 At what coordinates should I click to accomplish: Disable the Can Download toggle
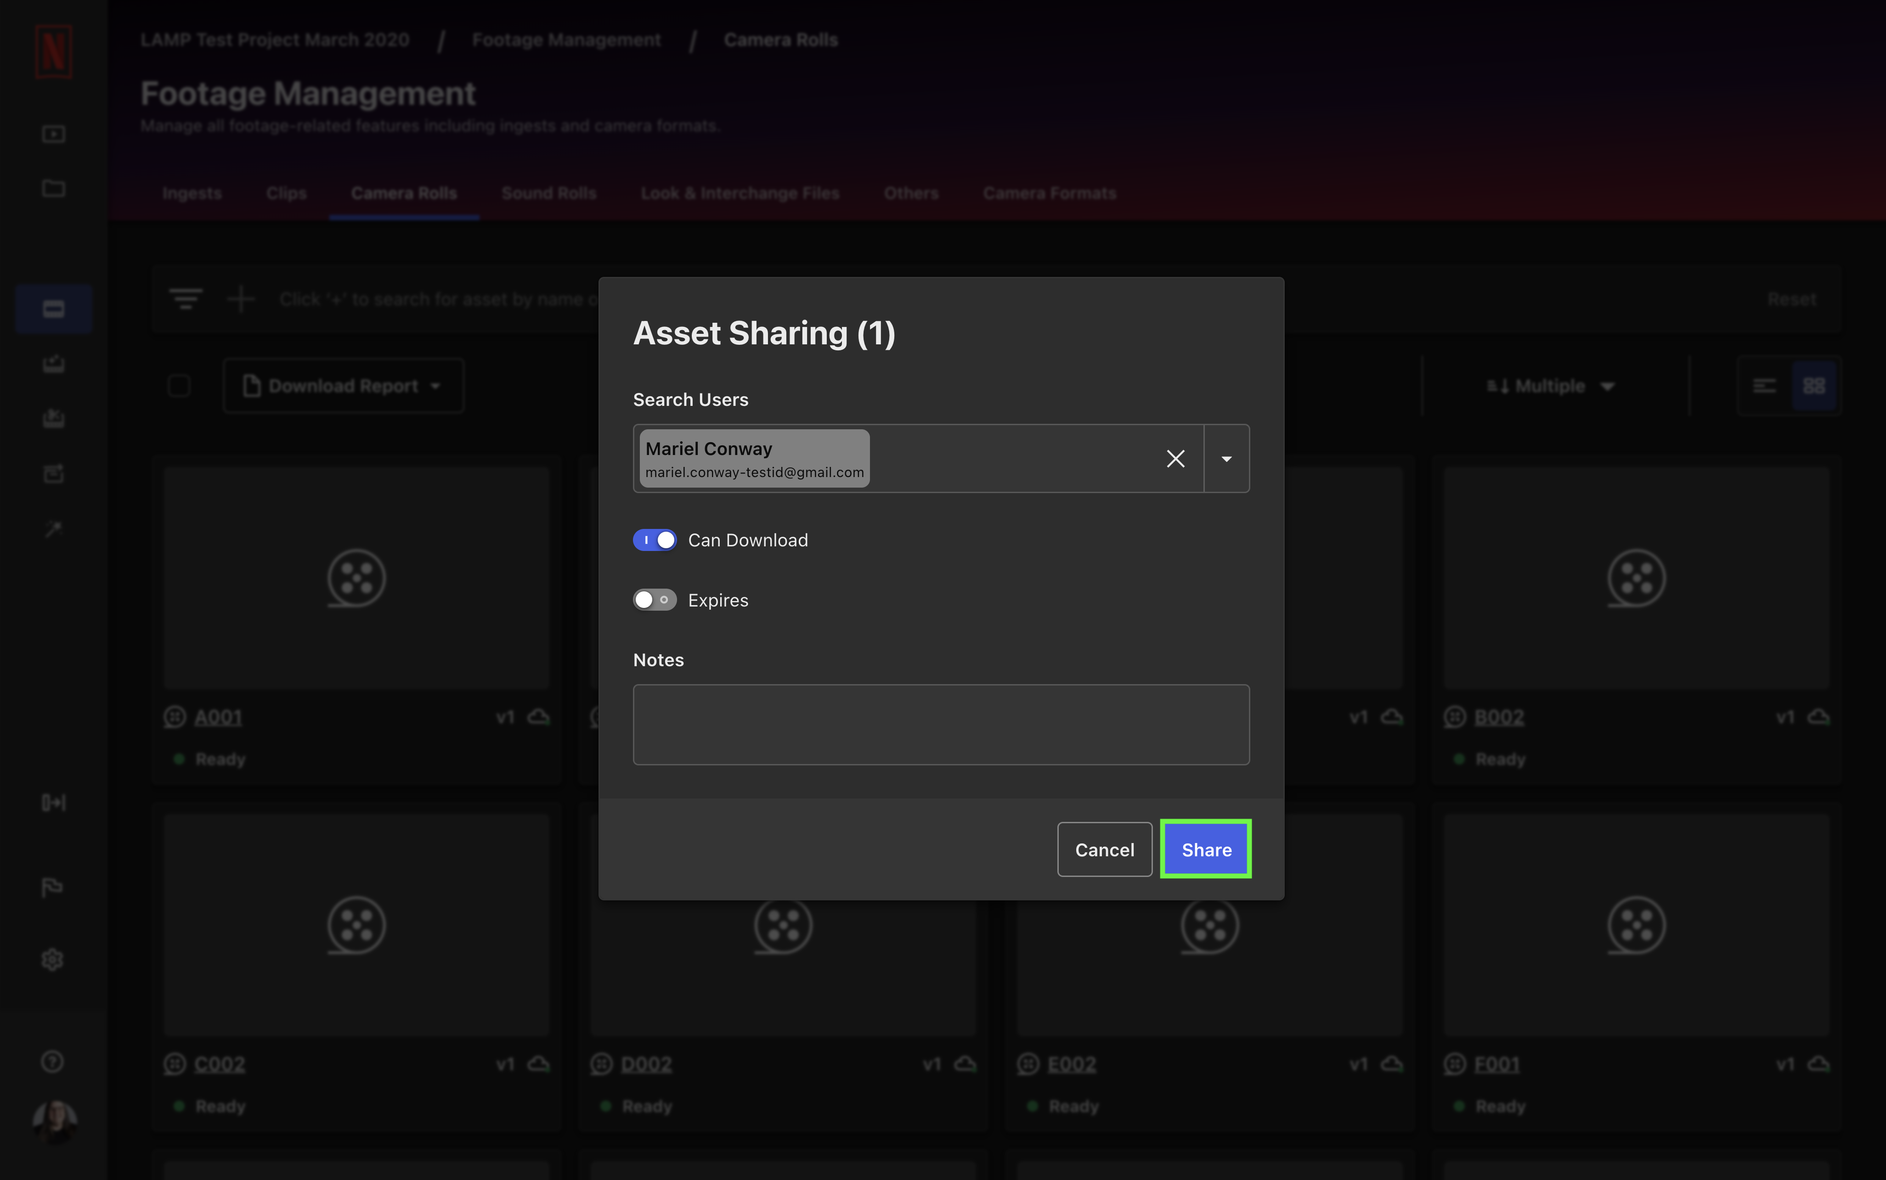click(654, 540)
